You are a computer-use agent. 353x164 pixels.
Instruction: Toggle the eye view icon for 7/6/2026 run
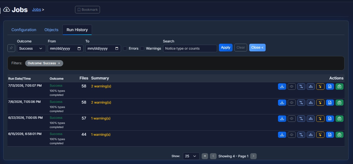click(292, 103)
